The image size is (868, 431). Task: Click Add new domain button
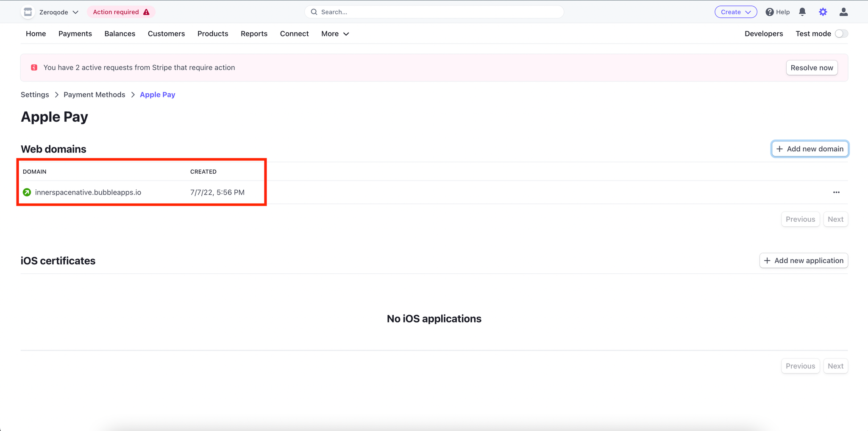(x=810, y=149)
